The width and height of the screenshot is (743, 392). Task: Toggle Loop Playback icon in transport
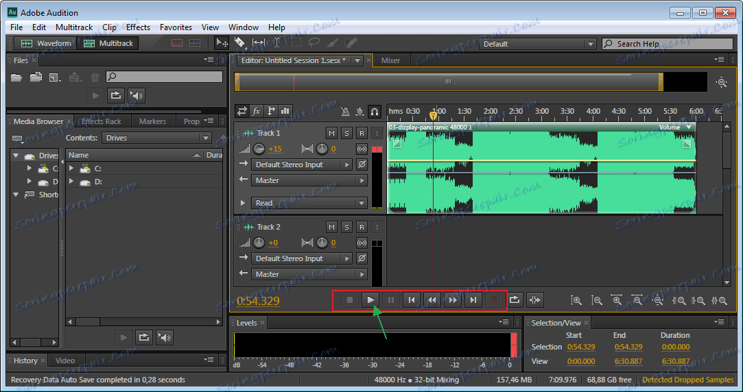tap(515, 299)
